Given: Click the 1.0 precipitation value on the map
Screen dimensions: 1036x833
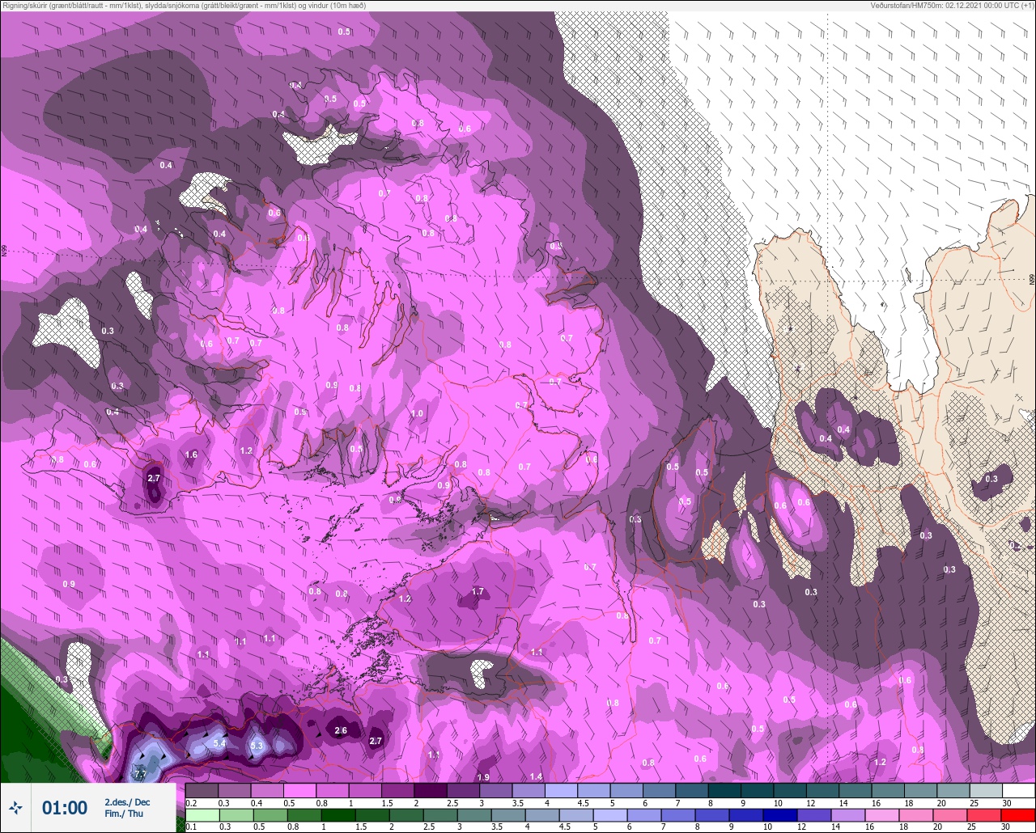Looking at the screenshot, I should 417,413.
